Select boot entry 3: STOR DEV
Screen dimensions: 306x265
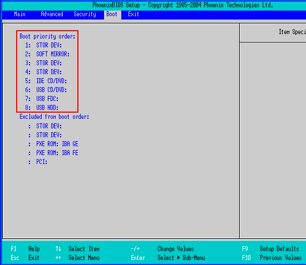tap(43, 63)
